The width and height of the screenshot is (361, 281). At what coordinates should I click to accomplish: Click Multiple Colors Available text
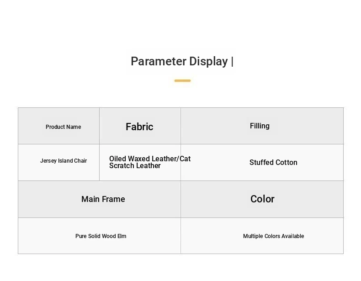[274, 236]
